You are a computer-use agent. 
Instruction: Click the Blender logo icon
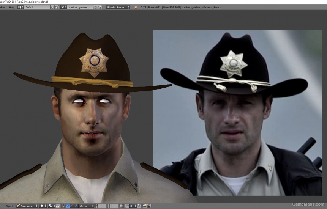[x=136, y=7]
